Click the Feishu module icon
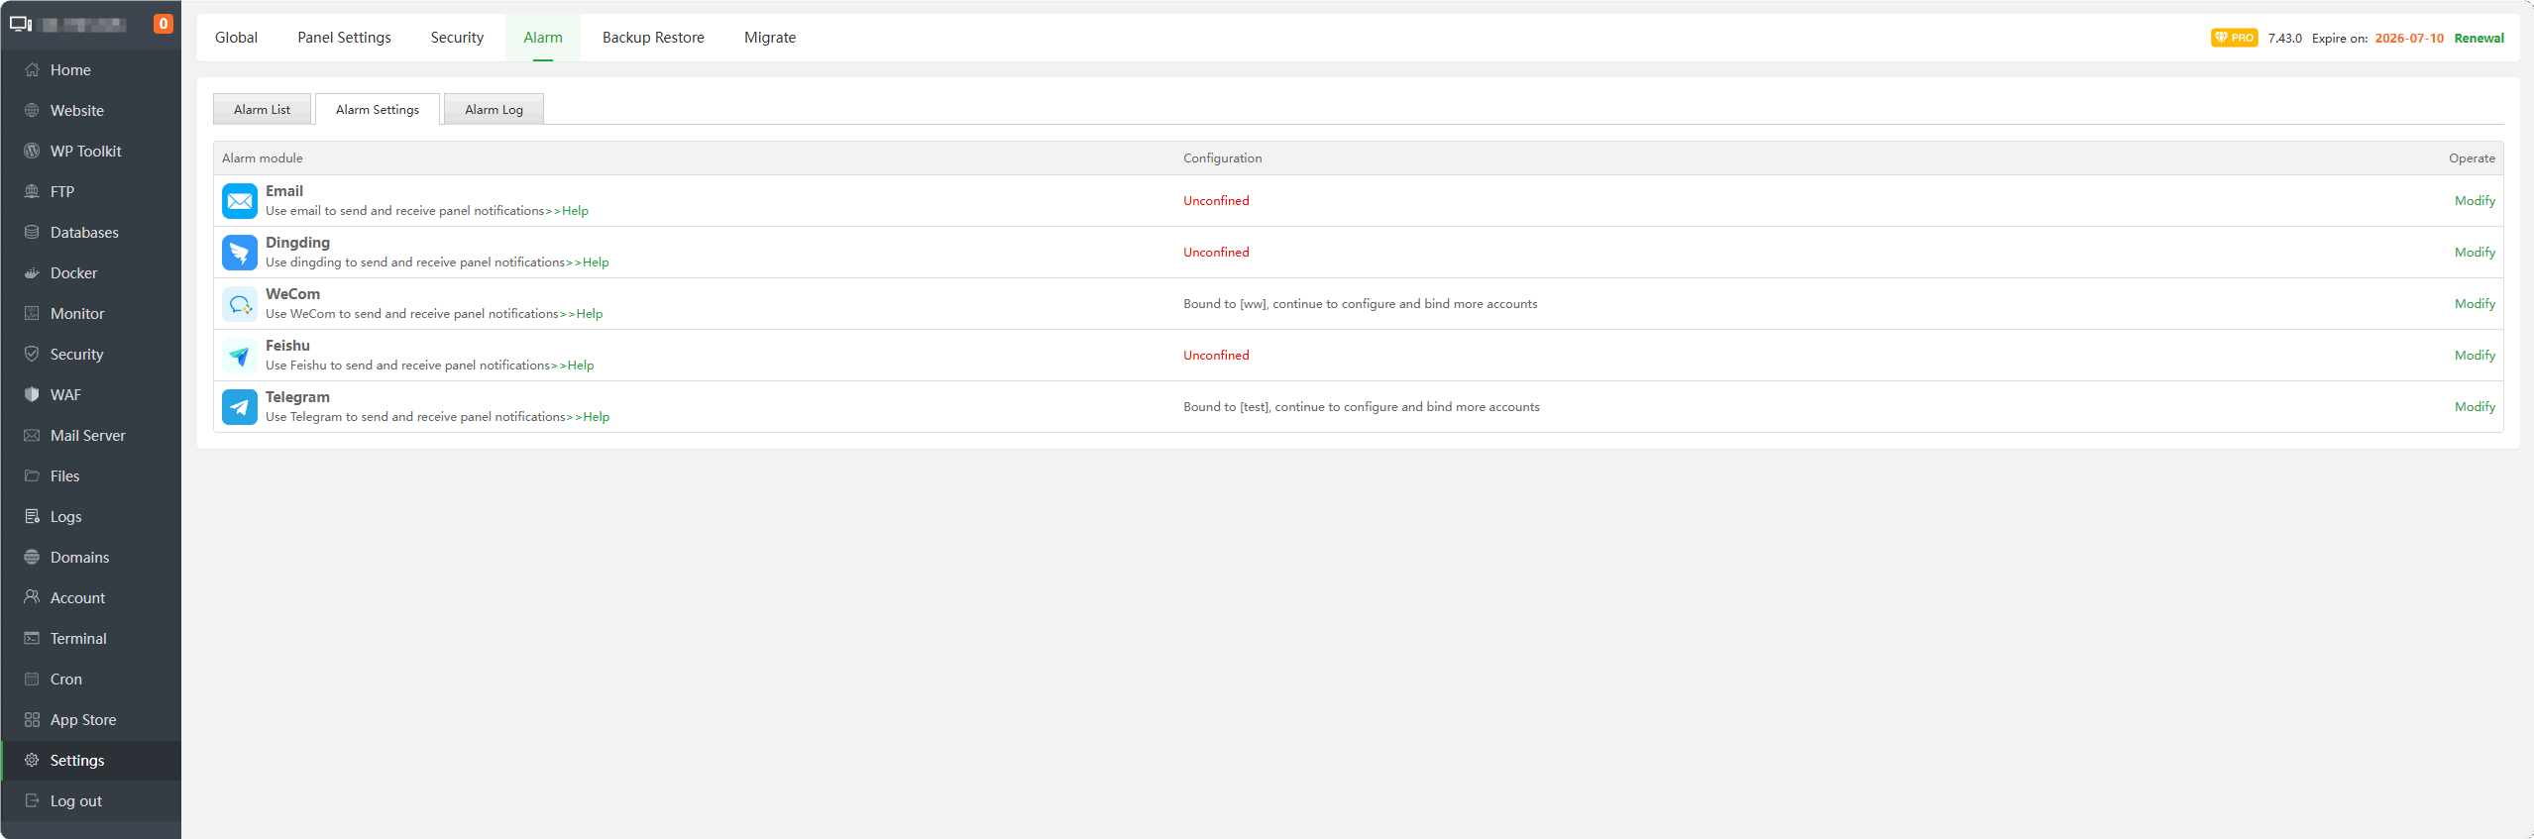This screenshot has height=839, width=2534. coord(239,356)
